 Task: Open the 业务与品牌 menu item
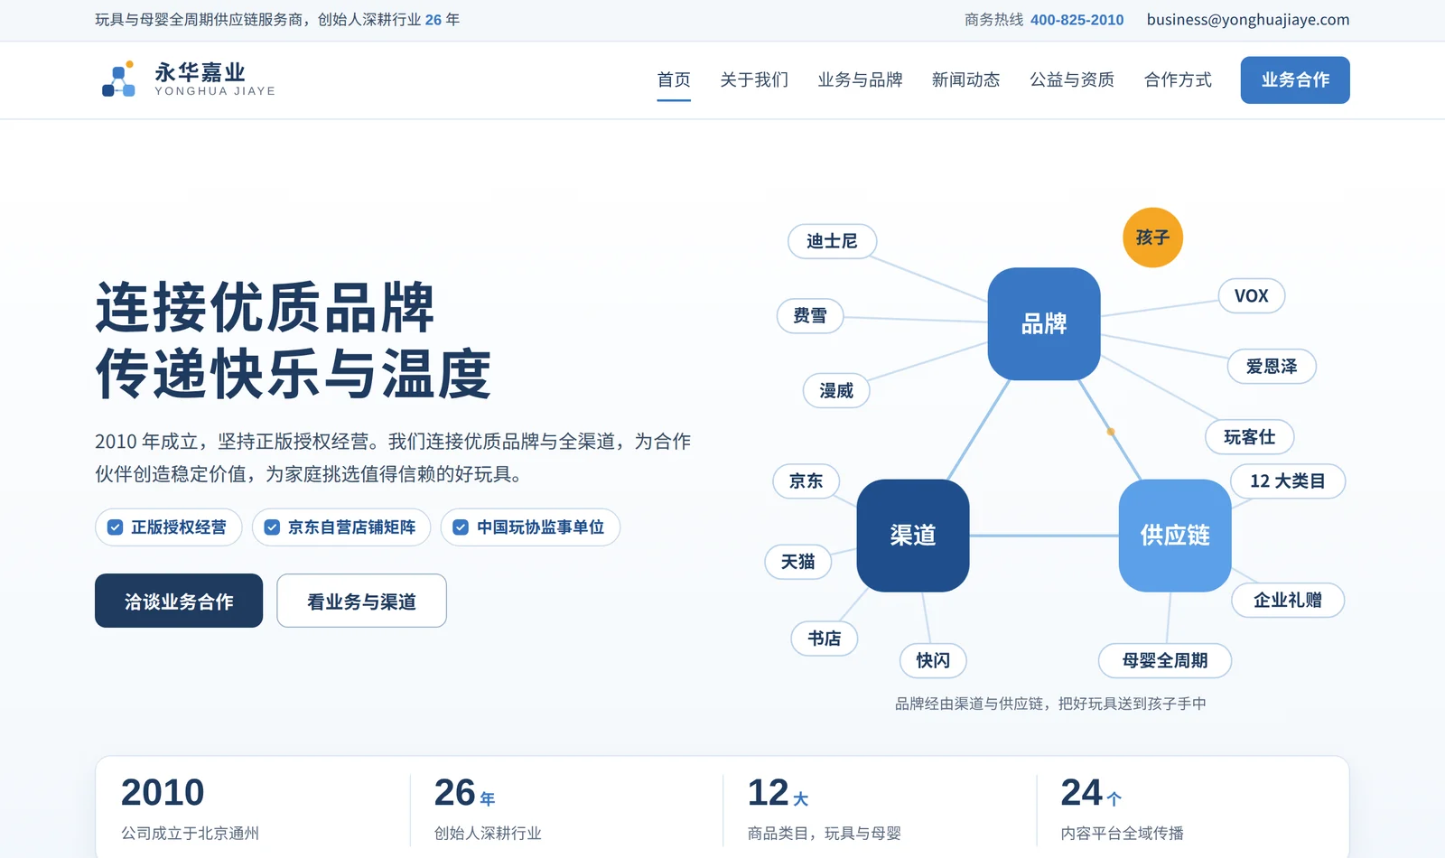click(860, 79)
